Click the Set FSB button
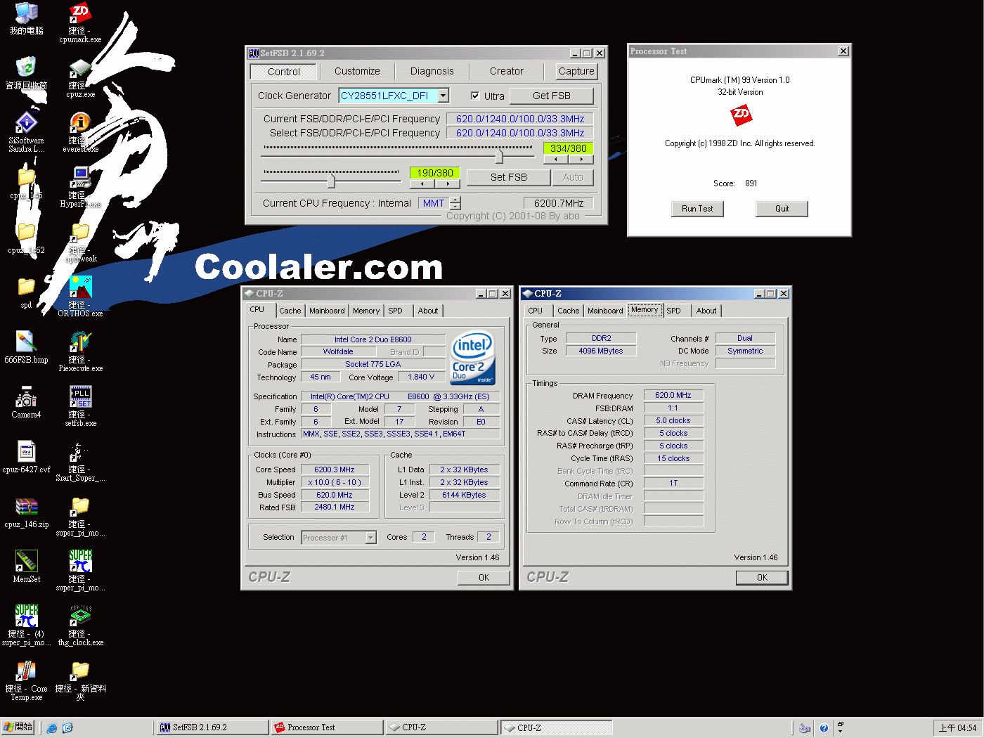Viewport: 984px width, 738px height. point(509,177)
